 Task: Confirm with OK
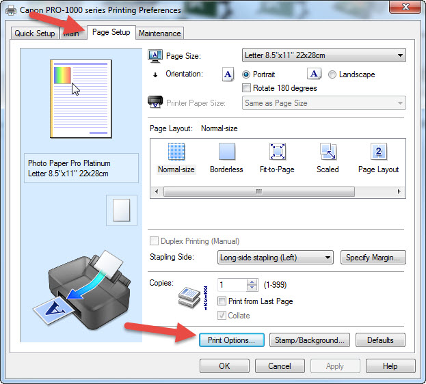click(224, 366)
